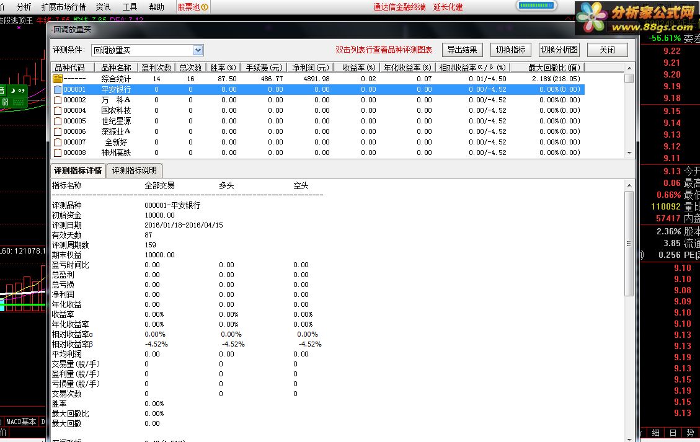Click the moon icon on the green IME bar

[x=13, y=91]
